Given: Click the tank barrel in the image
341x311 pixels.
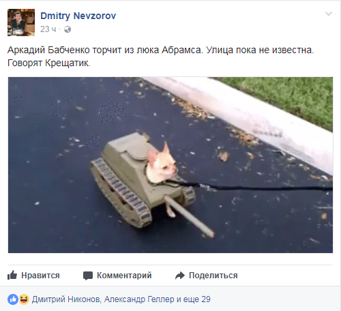Looking at the screenshot, I should tap(189, 216).
